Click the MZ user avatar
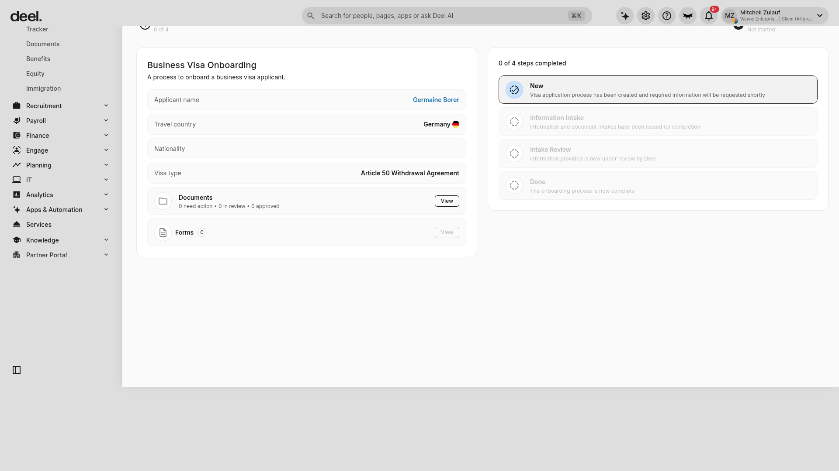Viewport: 839px width, 471px height. pyautogui.click(x=730, y=16)
